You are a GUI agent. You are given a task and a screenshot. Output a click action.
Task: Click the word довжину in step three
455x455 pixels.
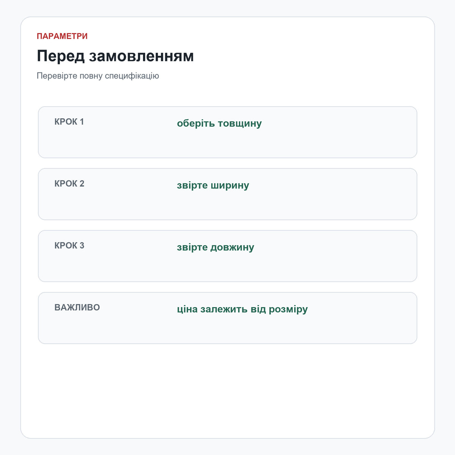(232, 247)
